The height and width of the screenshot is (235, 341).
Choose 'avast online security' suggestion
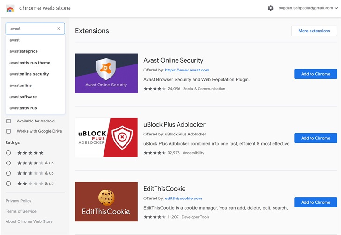point(29,74)
